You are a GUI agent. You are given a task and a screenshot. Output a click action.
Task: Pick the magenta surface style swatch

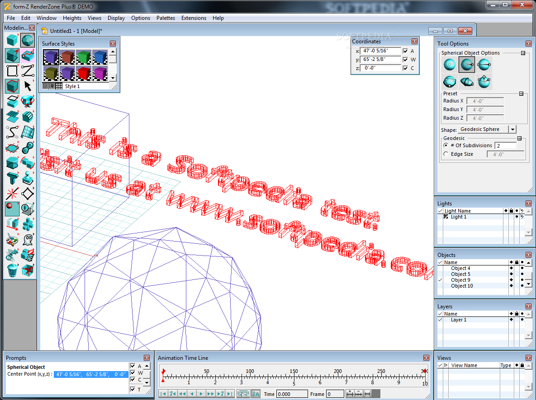click(x=100, y=74)
